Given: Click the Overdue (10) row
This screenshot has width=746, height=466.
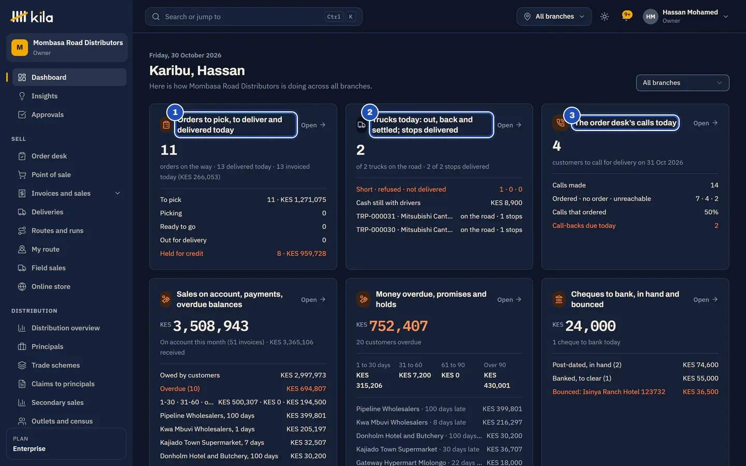Looking at the screenshot, I should (x=243, y=388).
